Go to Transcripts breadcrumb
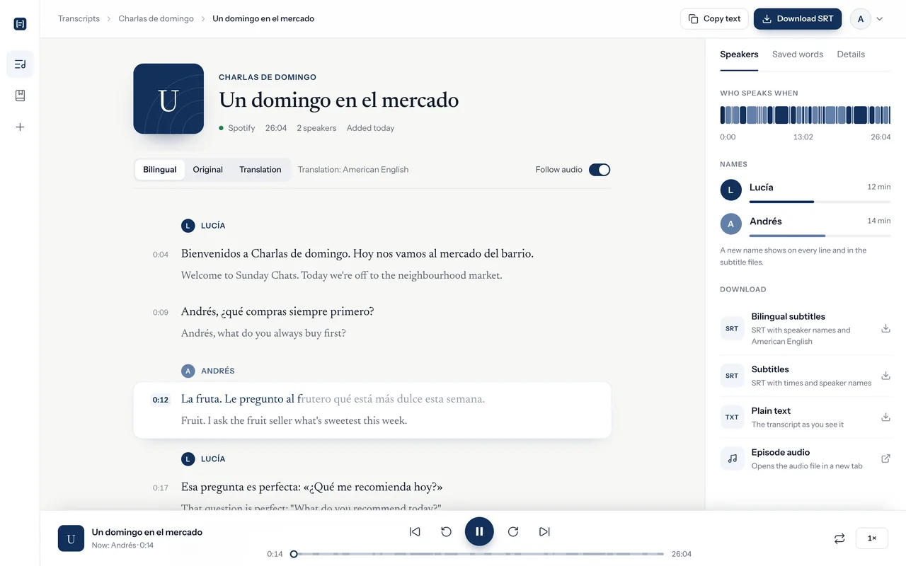The height and width of the screenshot is (566, 906). pyautogui.click(x=79, y=19)
